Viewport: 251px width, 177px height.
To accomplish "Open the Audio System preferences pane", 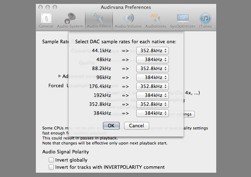I will click(x=70, y=21).
